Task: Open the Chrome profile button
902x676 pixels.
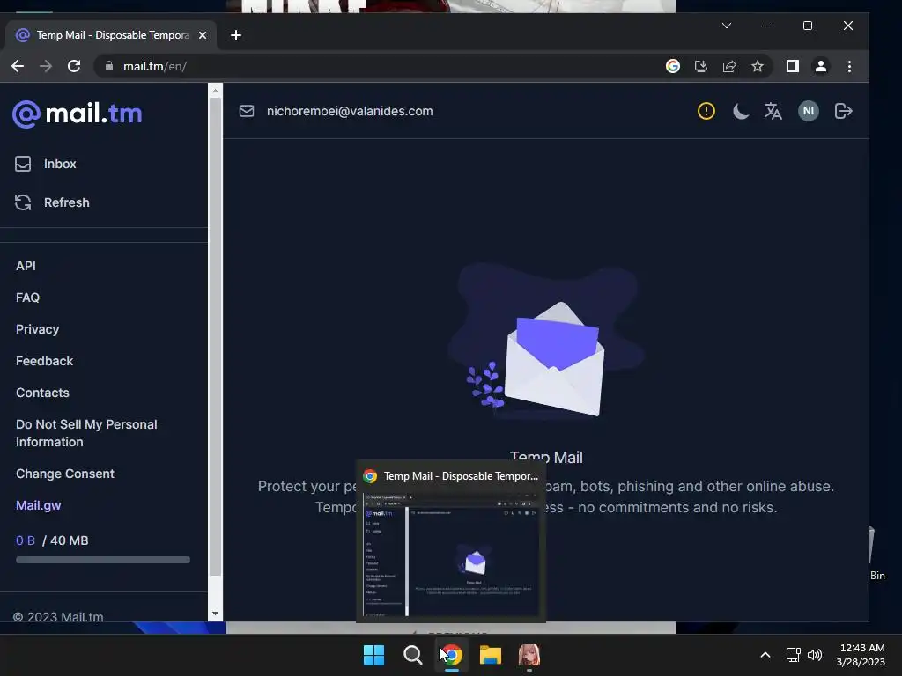Action: click(x=821, y=66)
